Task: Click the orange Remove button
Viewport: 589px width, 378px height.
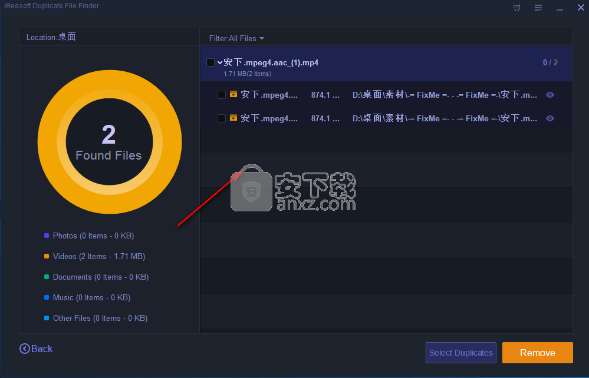Action: 538,353
